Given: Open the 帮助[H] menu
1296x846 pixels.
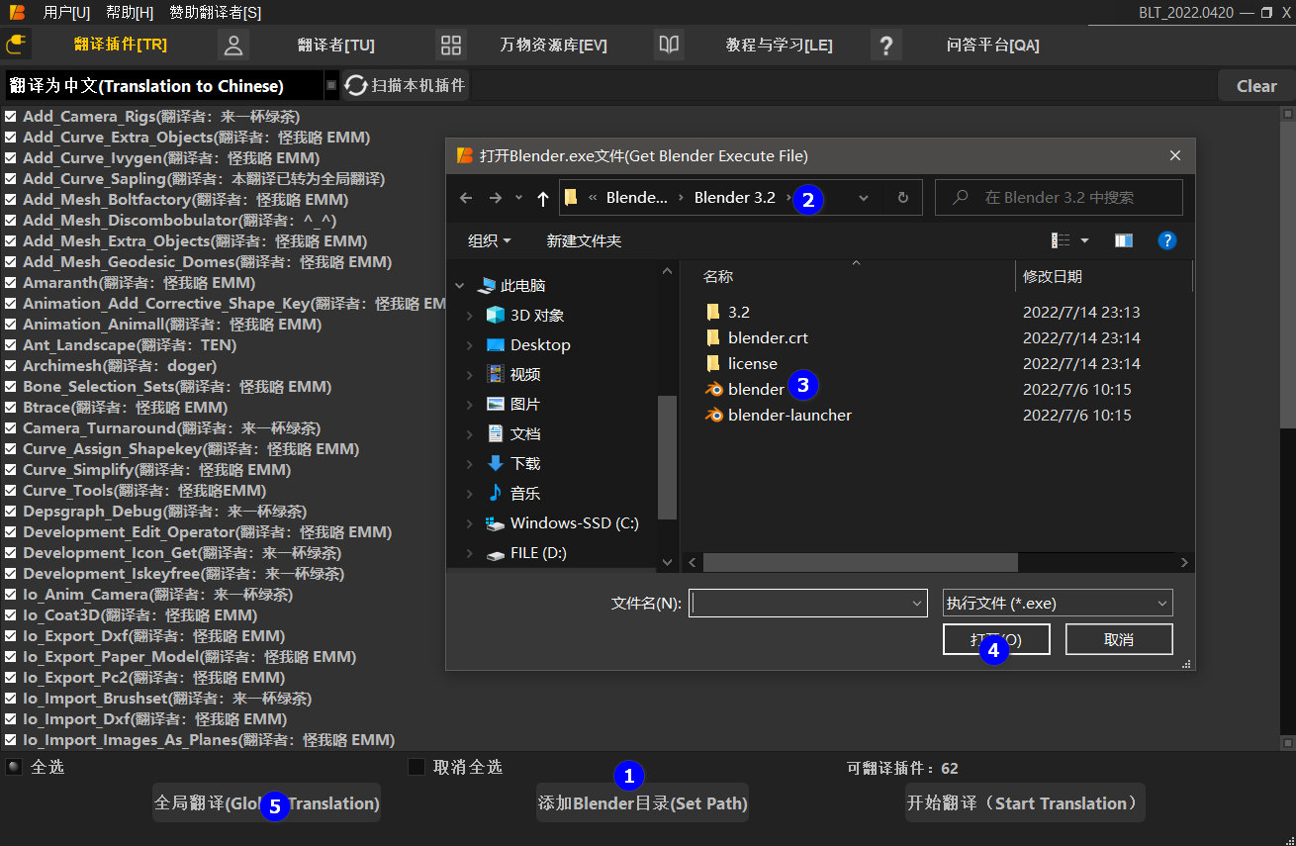Looking at the screenshot, I should 130,12.
